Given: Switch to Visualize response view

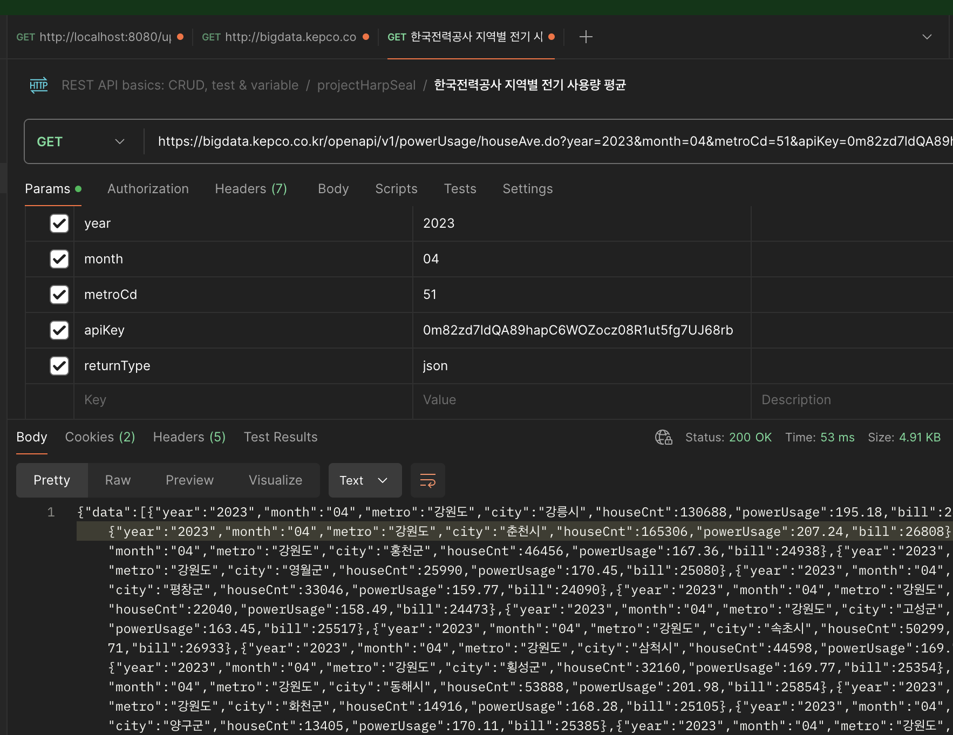Looking at the screenshot, I should 276,480.
